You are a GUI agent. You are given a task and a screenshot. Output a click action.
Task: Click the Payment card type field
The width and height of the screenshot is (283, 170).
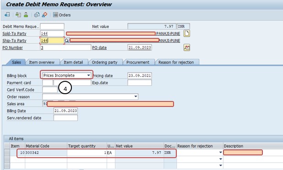[x=48, y=83]
